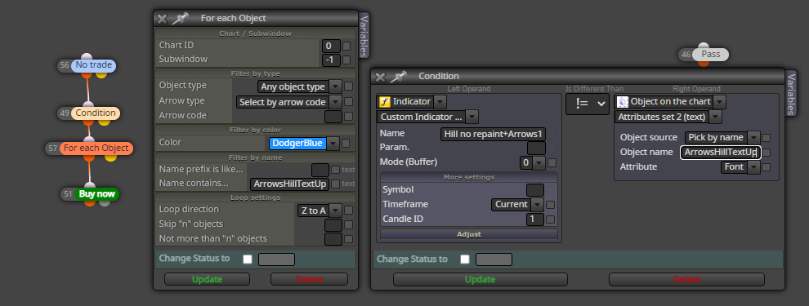Image resolution: width=809 pixels, height=306 pixels.
Task: Toggle the Loop direction checkbox
Action: pos(349,211)
